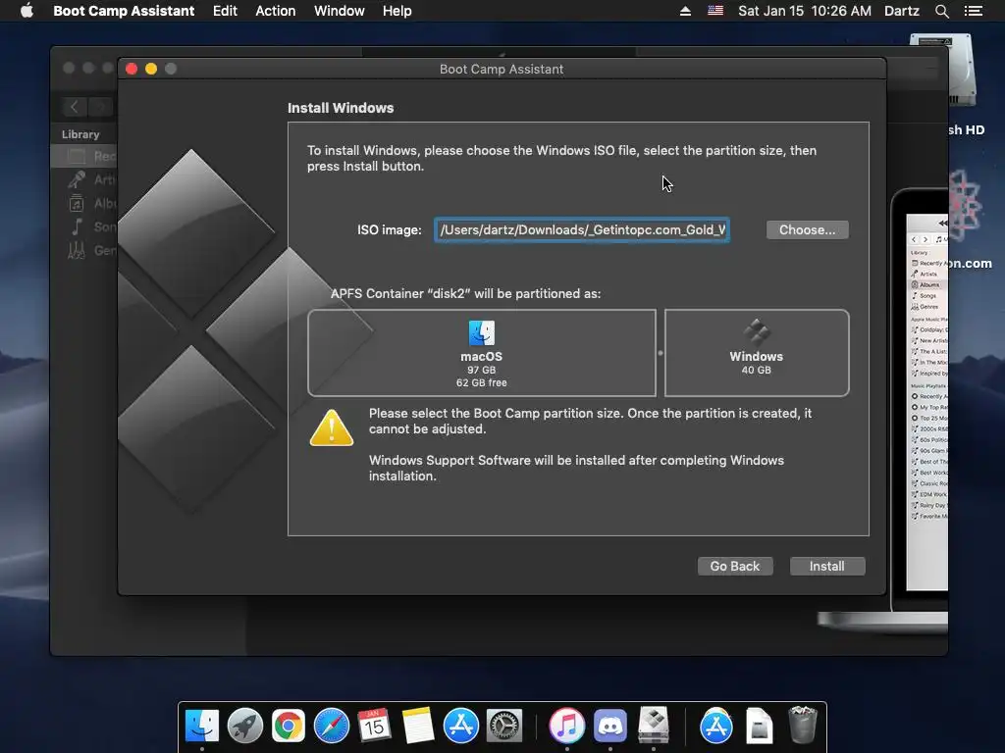
Task: Open the Window menu
Action: click(339, 11)
